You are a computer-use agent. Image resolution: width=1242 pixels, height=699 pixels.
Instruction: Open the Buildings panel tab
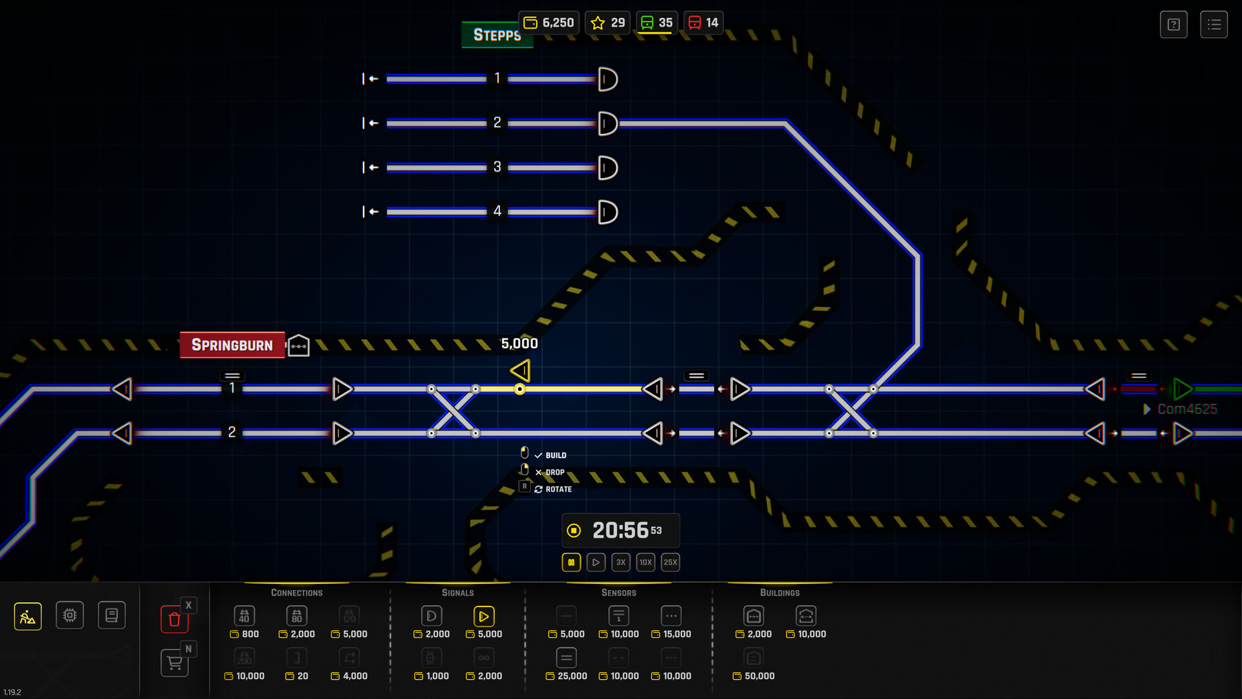(779, 592)
